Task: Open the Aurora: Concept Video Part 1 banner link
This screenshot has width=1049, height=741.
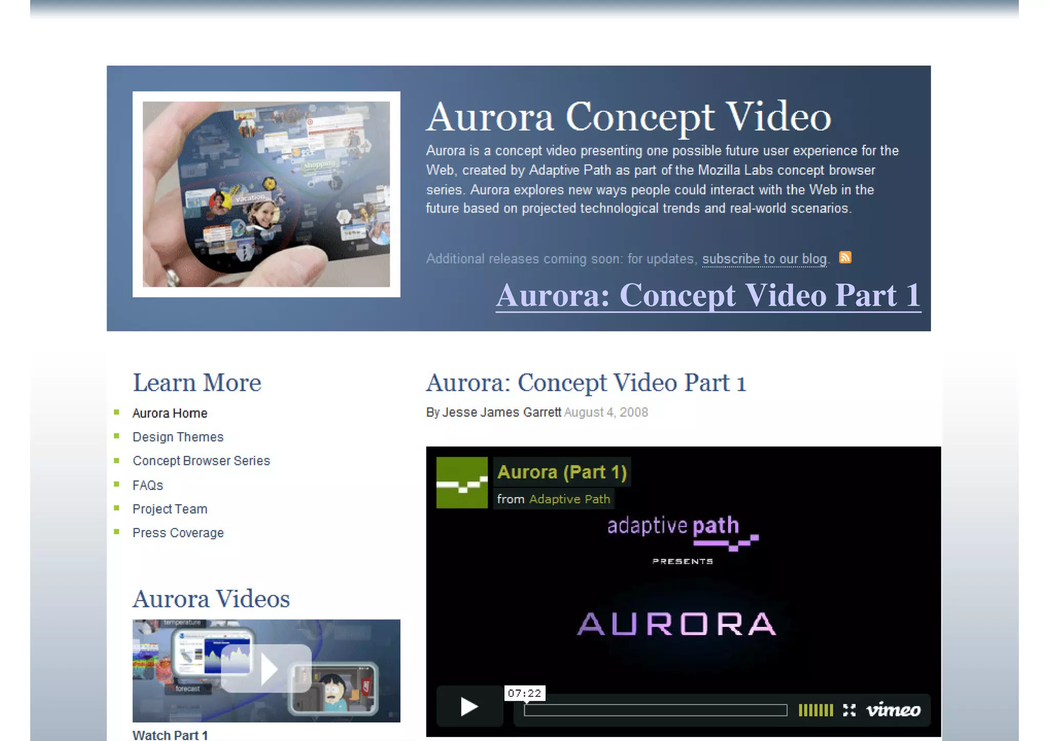Action: pos(708,295)
